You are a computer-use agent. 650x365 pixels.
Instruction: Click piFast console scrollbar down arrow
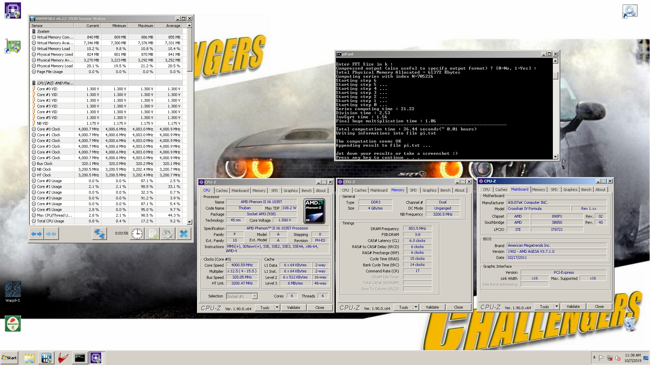point(555,157)
